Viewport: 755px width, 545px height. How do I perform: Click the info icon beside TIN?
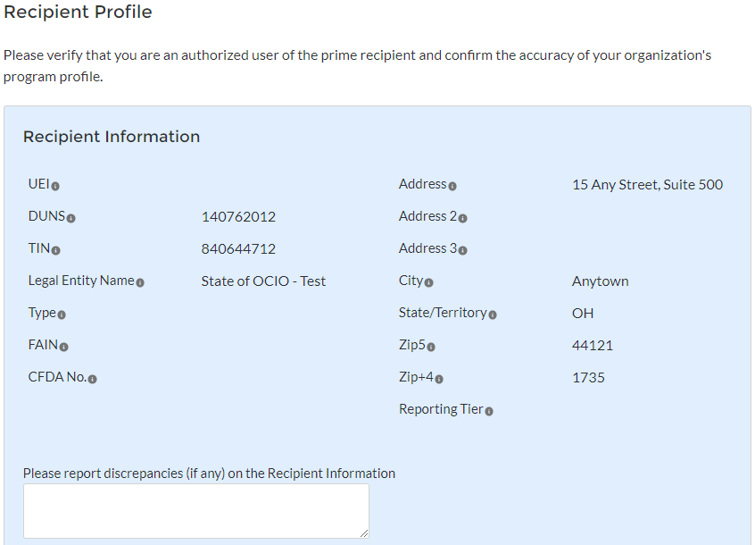tap(56, 250)
